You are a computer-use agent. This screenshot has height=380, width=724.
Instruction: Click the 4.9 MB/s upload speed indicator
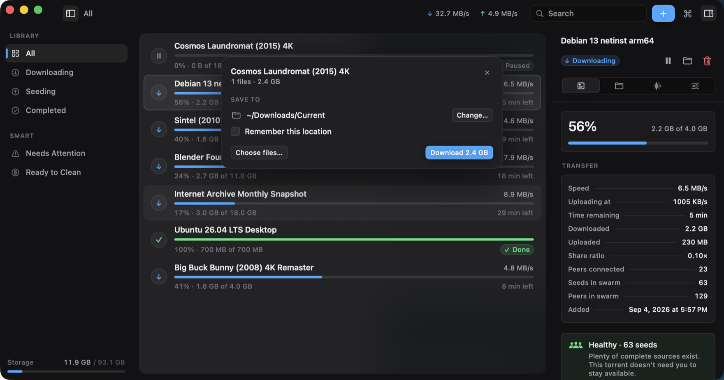(499, 14)
